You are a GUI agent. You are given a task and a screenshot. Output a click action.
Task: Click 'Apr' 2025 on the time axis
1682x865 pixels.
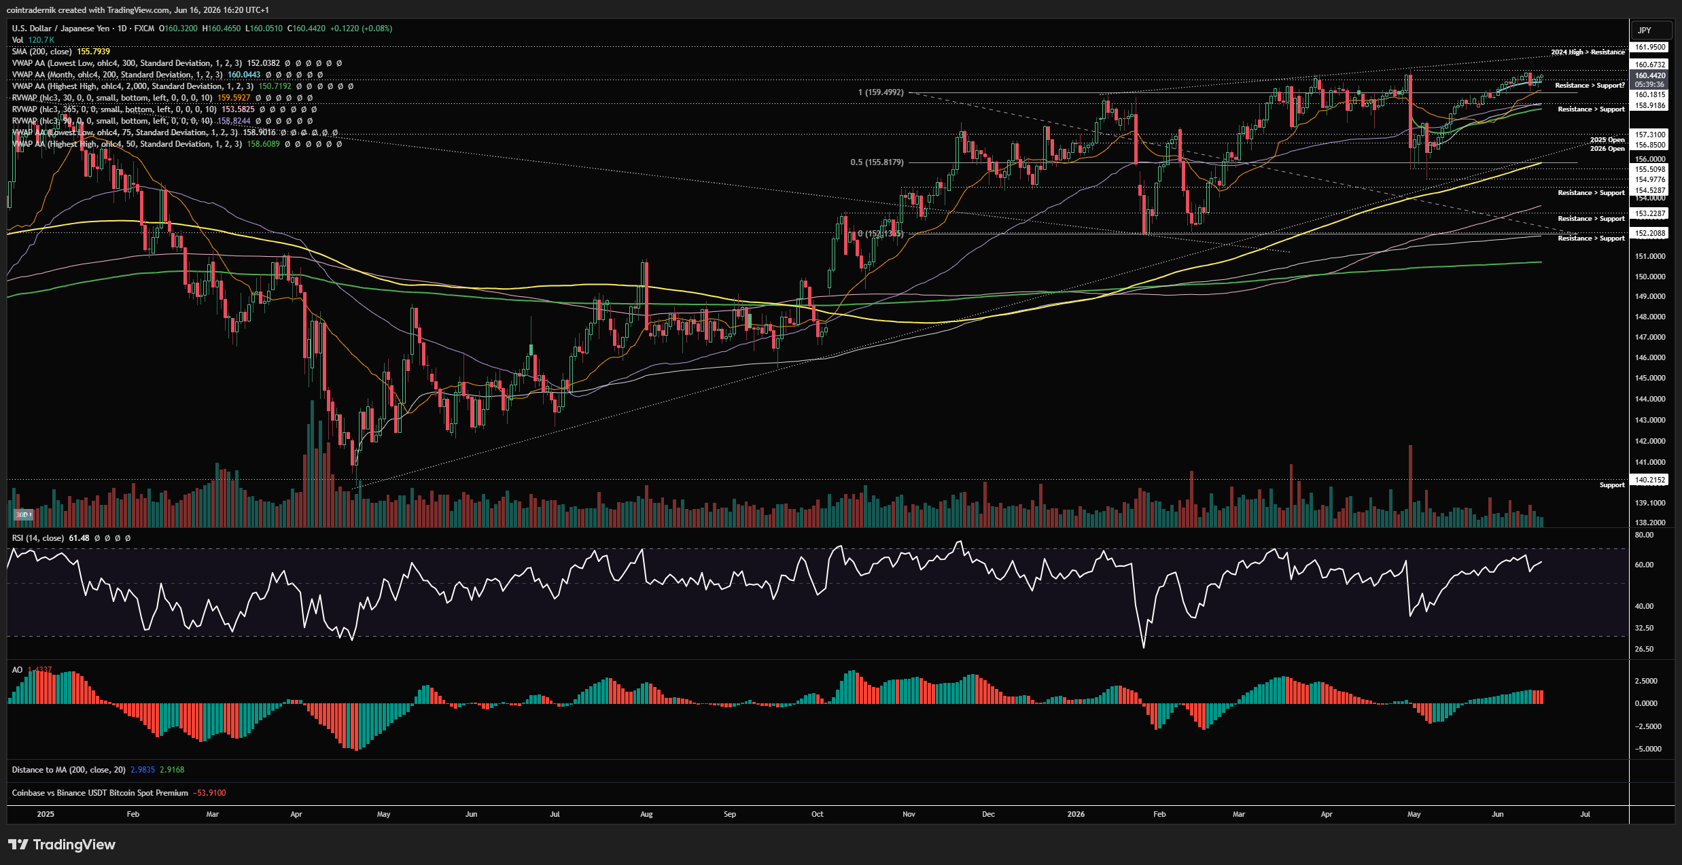pos(296,814)
